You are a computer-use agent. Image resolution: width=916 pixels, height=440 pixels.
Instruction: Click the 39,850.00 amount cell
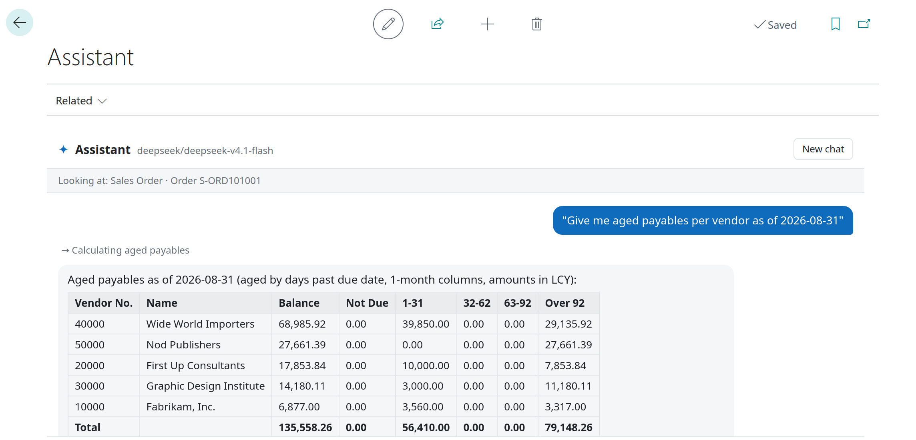point(426,324)
